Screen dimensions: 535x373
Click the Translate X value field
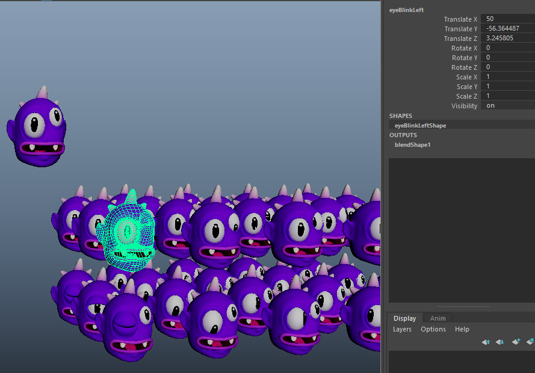[x=508, y=19]
